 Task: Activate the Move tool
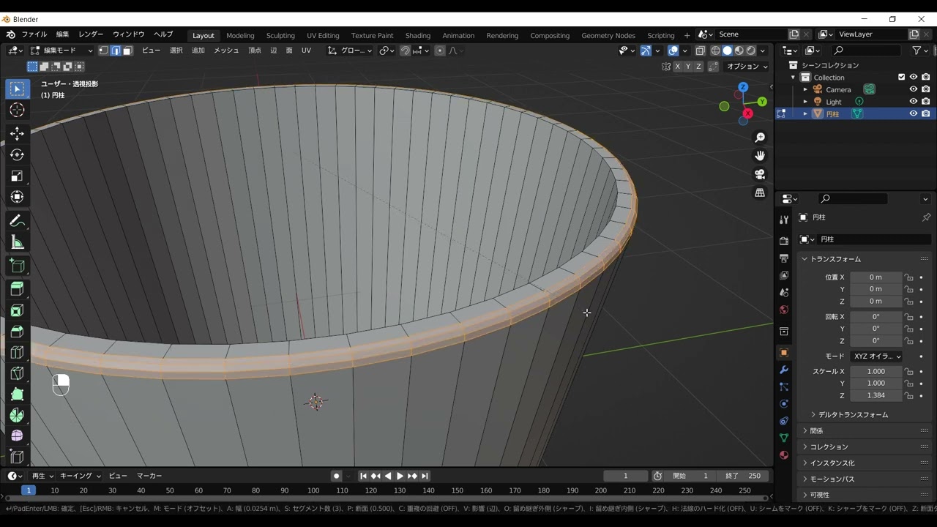coord(17,134)
